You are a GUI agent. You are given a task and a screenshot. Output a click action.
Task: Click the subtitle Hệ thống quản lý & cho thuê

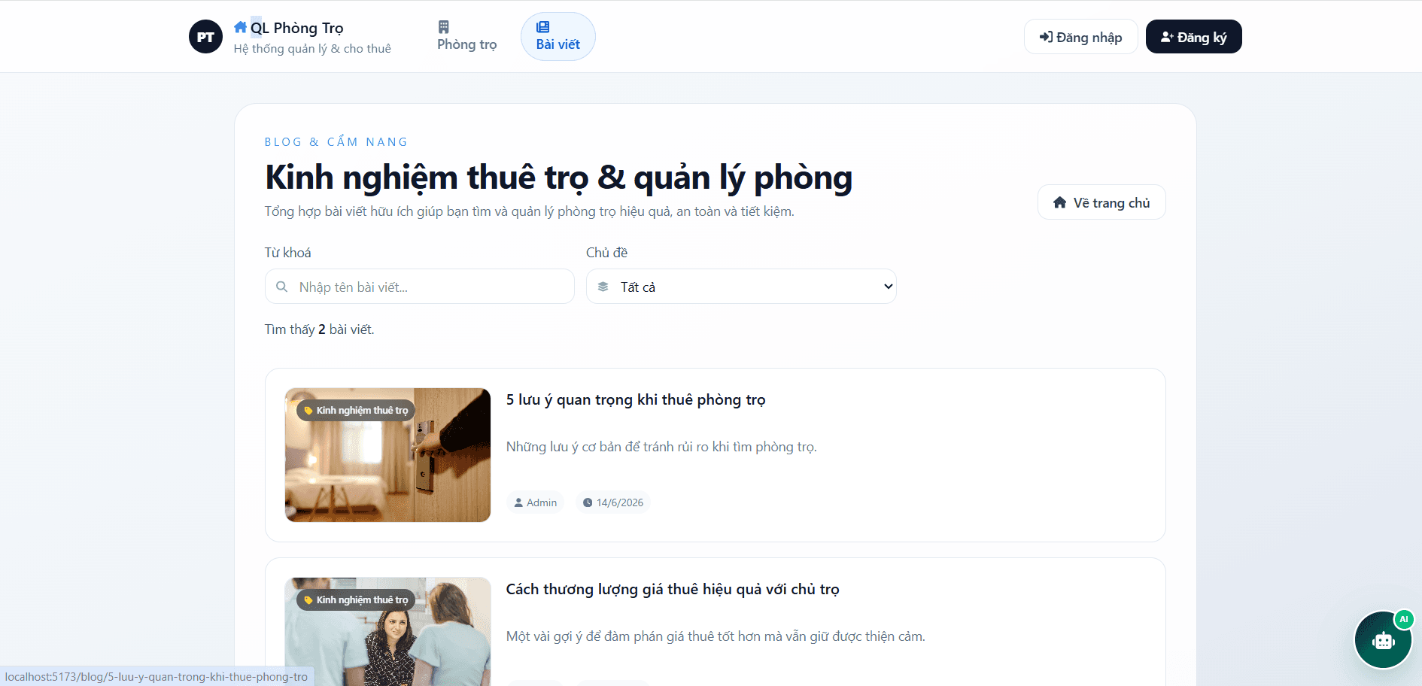coord(312,49)
